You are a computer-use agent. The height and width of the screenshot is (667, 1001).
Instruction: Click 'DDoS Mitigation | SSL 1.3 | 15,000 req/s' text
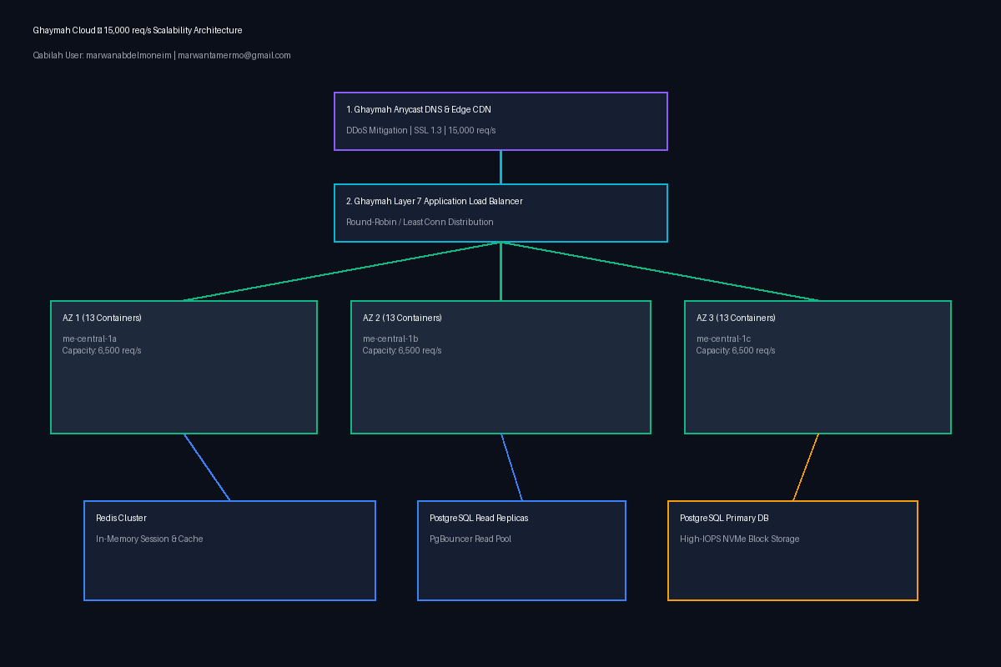[421, 130]
